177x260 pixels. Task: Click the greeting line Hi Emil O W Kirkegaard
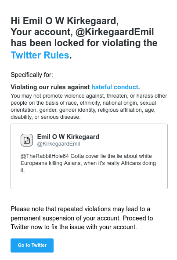[65, 21]
